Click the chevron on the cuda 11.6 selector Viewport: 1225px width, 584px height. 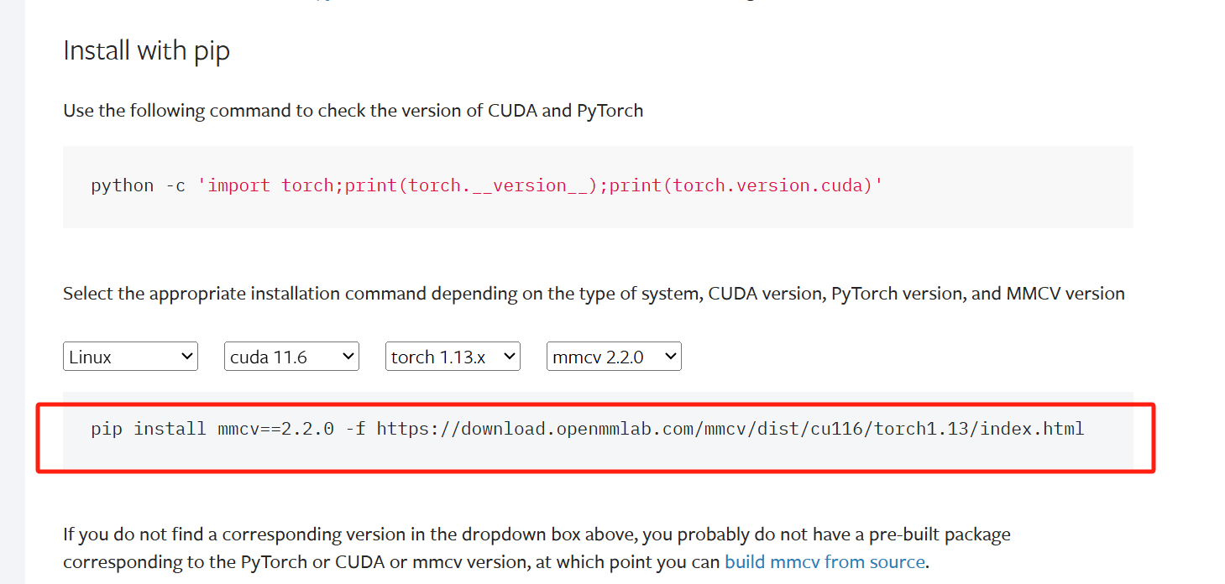pos(349,356)
